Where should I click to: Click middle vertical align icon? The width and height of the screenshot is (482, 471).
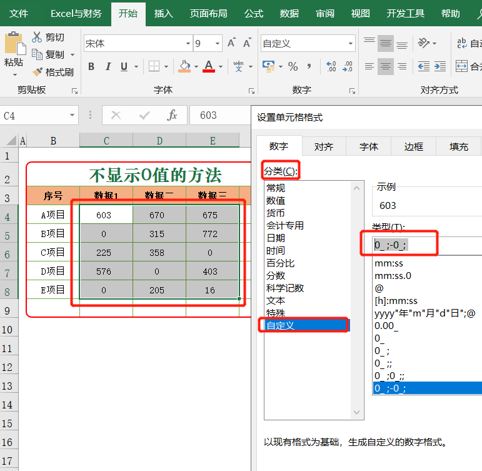click(x=386, y=43)
